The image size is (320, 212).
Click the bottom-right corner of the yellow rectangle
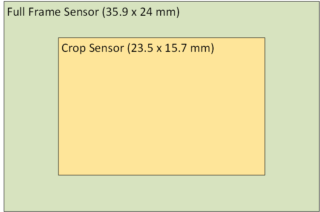265,175
